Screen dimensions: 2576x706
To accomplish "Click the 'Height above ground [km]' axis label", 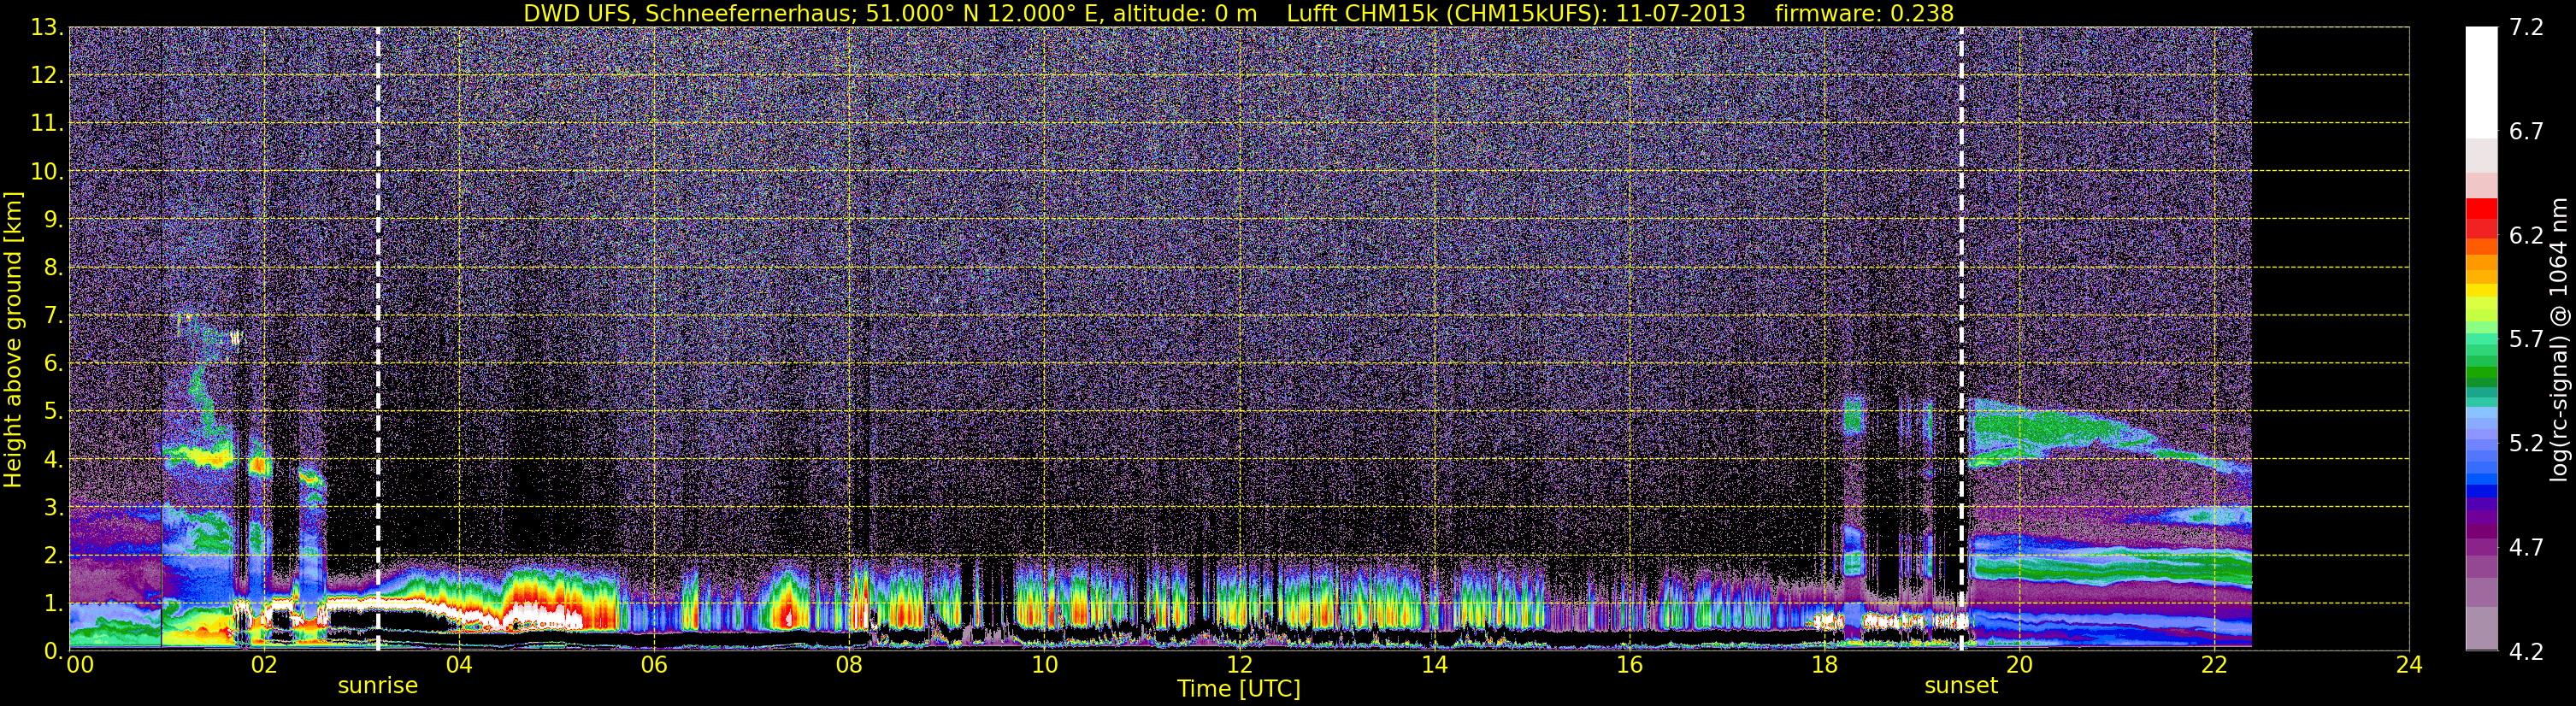I will pyautogui.click(x=13, y=339).
